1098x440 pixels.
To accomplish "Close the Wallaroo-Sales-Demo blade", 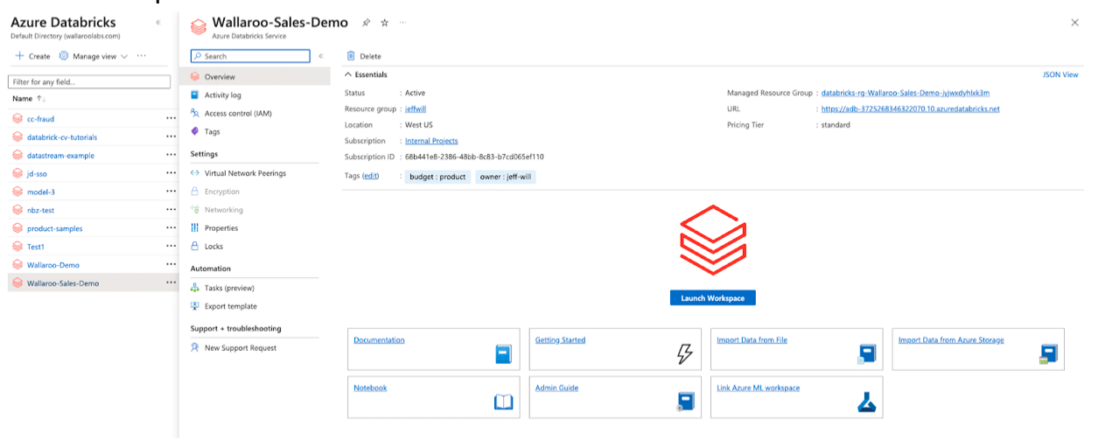I will click(1075, 23).
